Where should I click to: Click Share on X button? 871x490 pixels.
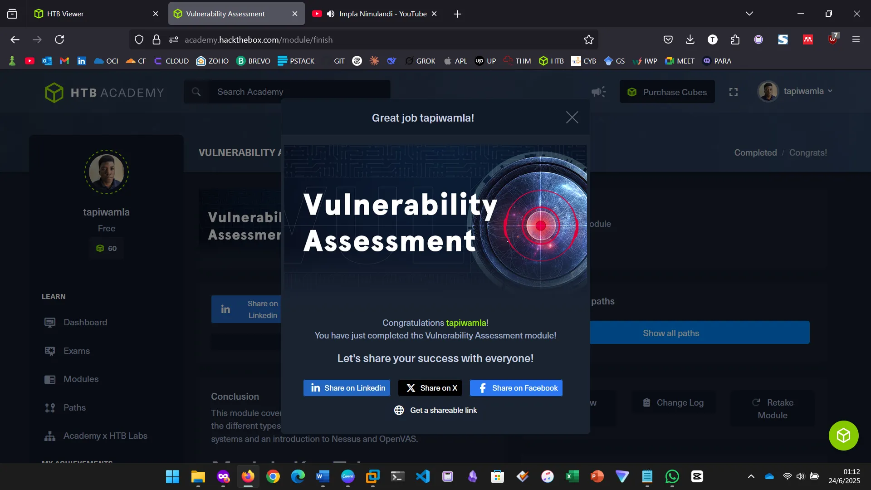pyautogui.click(x=430, y=388)
